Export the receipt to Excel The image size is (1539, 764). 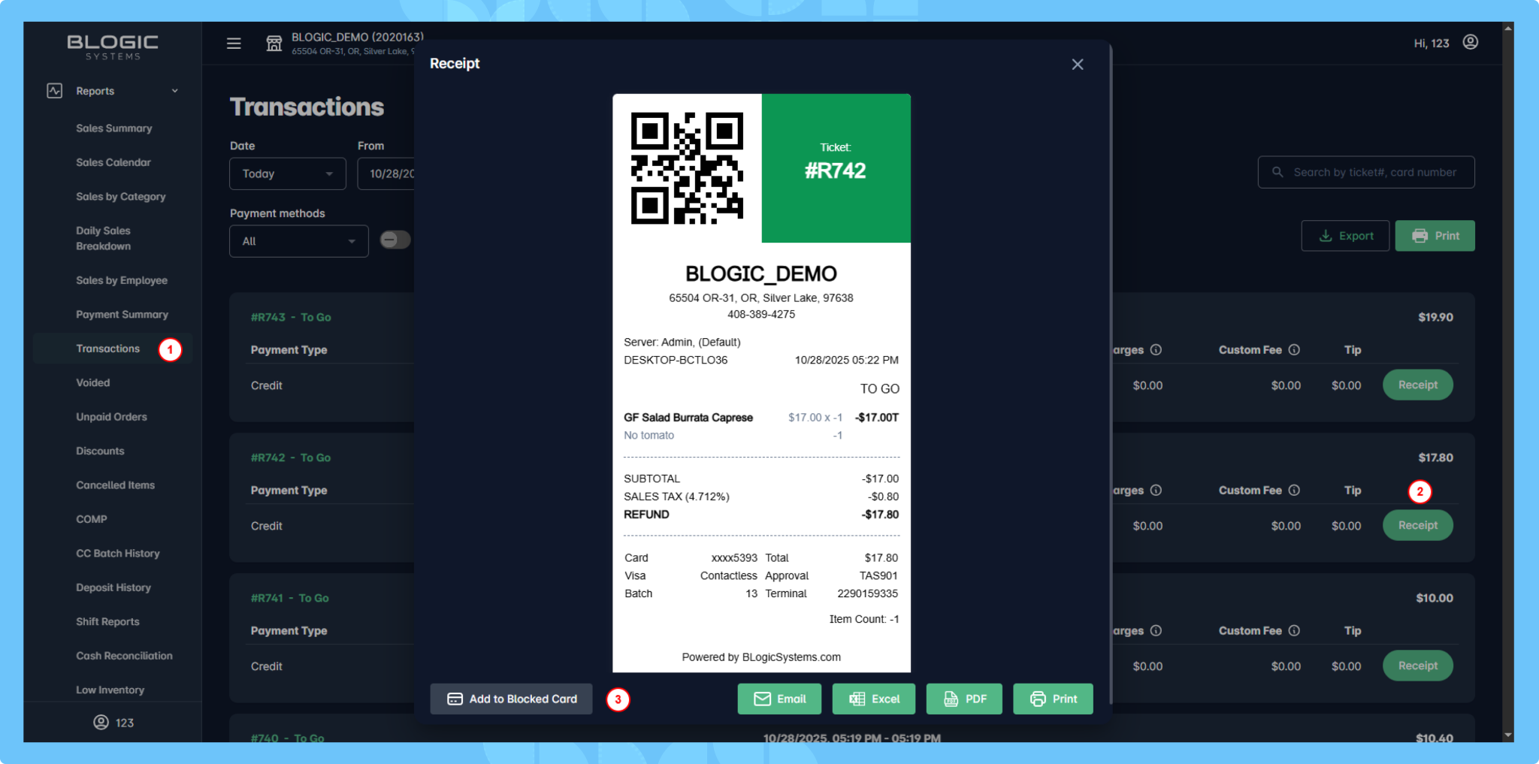click(874, 699)
